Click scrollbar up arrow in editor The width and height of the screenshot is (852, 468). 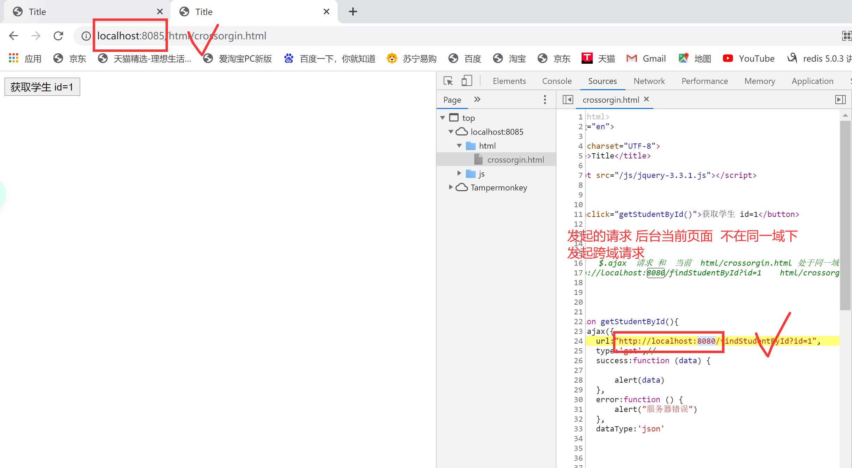pyautogui.click(x=845, y=115)
